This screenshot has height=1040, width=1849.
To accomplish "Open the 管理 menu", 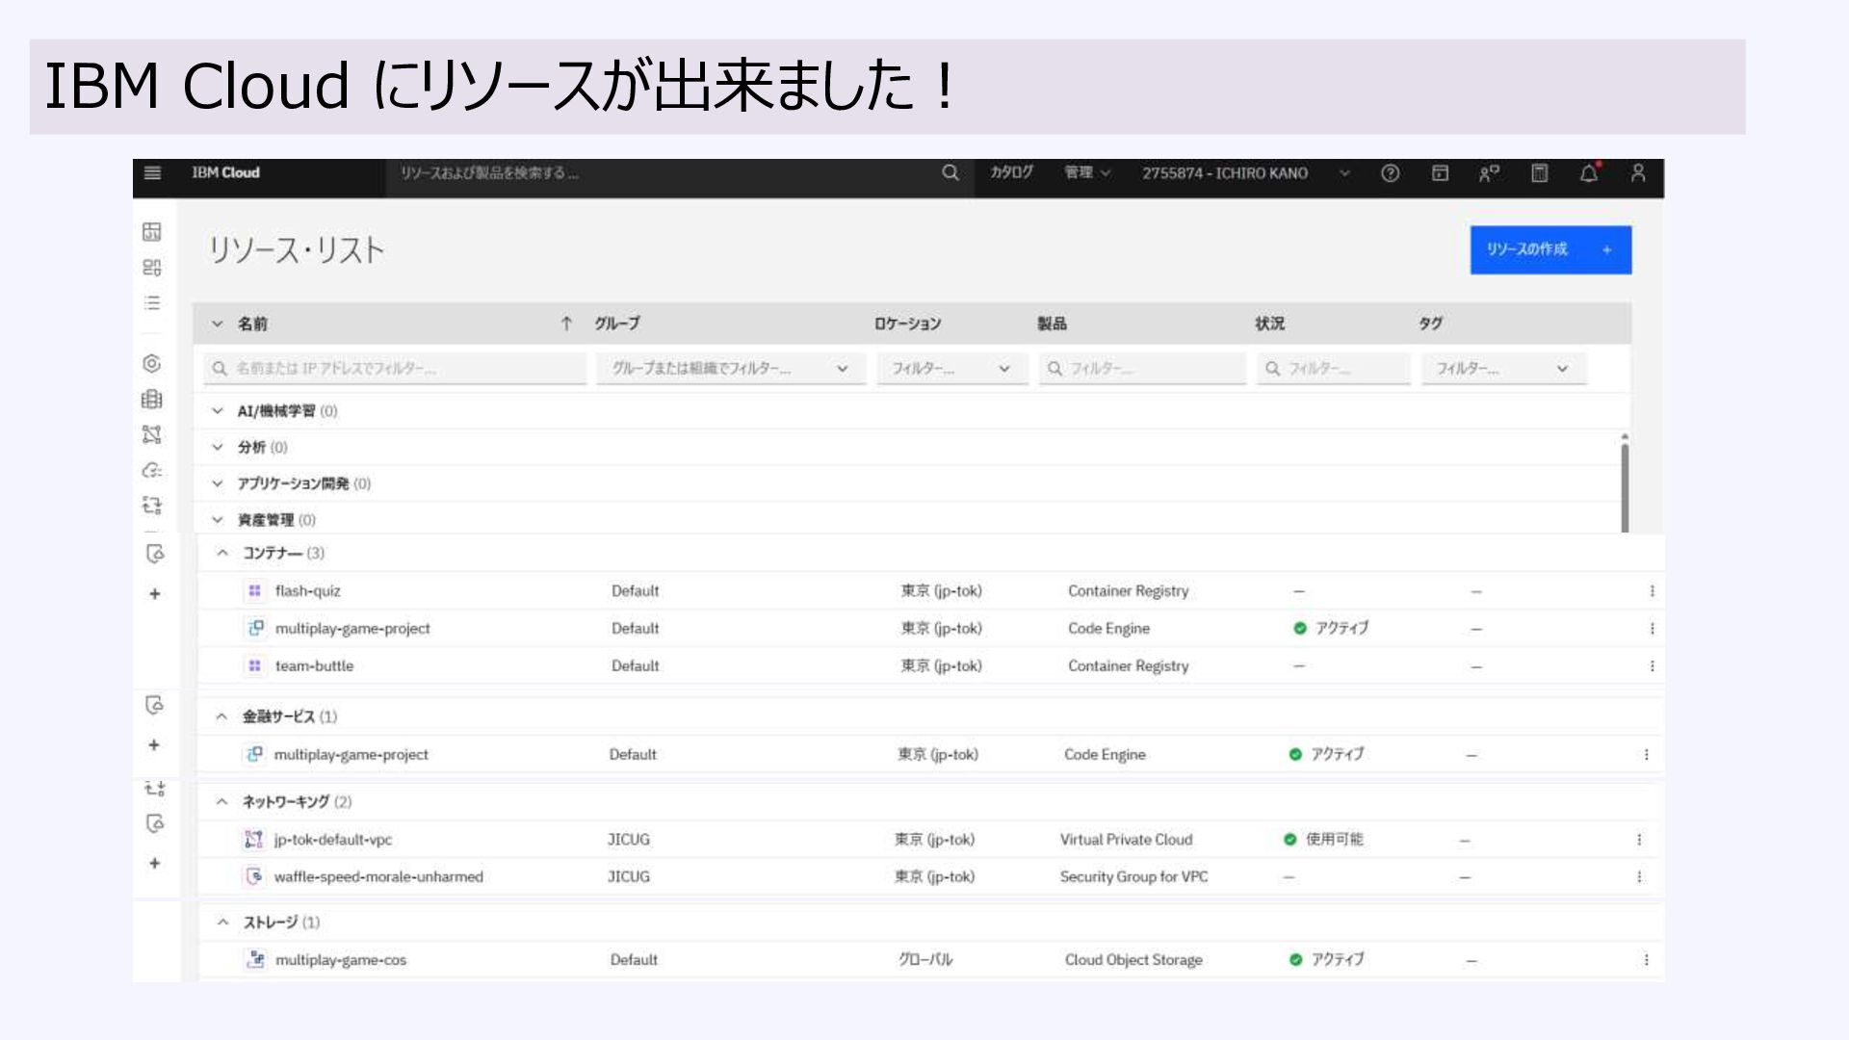I will point(1087,173).
